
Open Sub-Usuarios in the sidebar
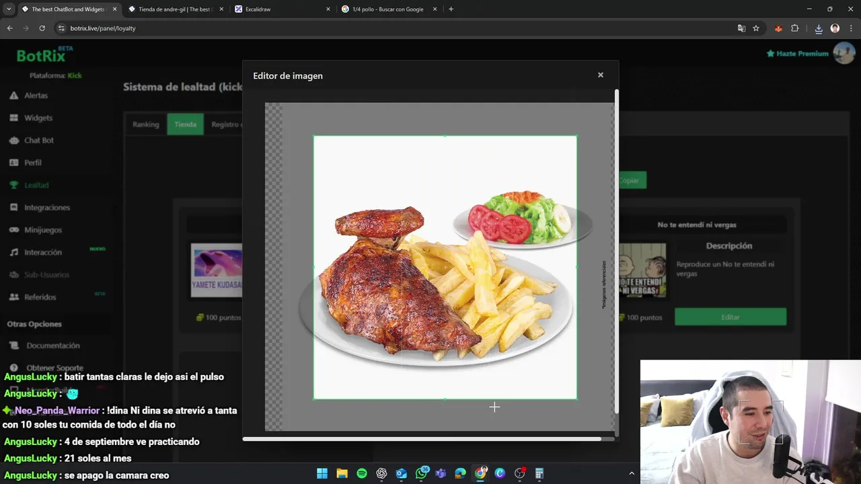click(x=46, y=275)
